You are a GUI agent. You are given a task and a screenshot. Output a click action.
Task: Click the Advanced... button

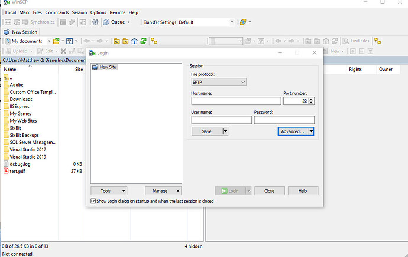[x=293, y=131]
